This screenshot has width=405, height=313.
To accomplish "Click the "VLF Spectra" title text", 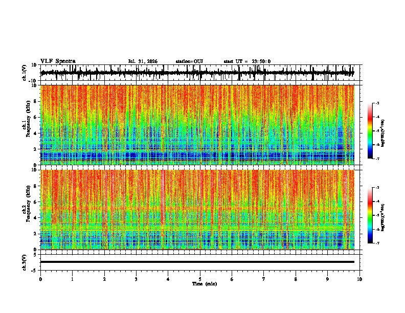I will coord(58,61).
